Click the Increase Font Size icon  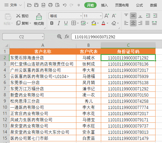[x=107, y=16]
